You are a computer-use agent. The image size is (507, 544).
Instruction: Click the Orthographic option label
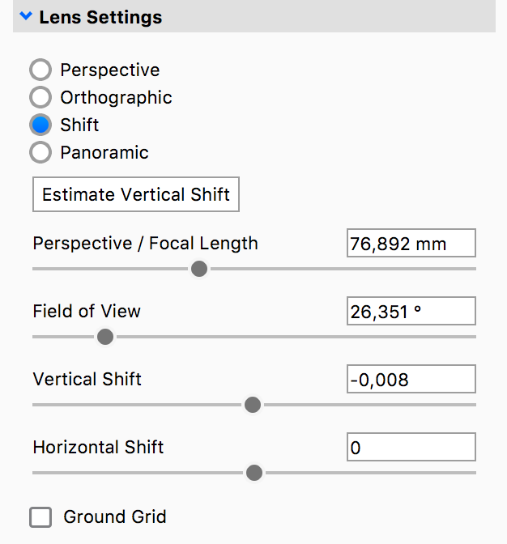point(116,98)
